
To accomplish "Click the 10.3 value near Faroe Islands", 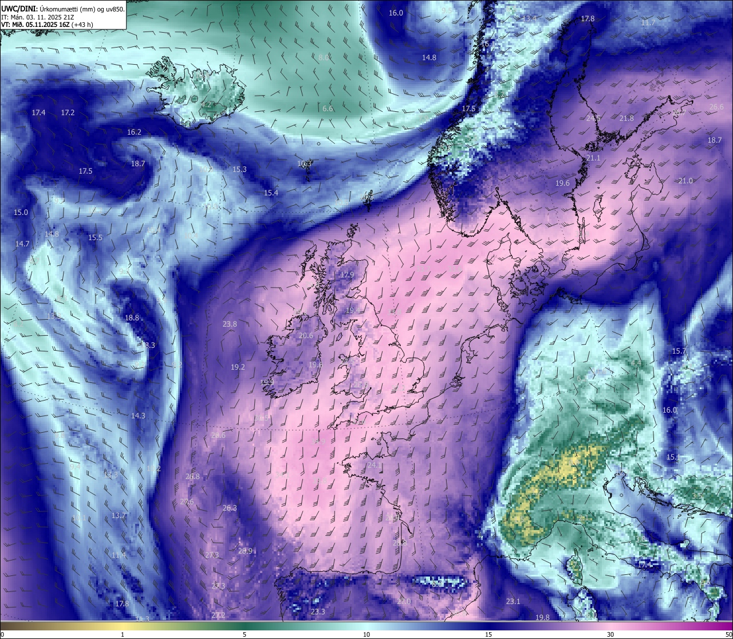I will pyautogui.click(x=304, y=163).
